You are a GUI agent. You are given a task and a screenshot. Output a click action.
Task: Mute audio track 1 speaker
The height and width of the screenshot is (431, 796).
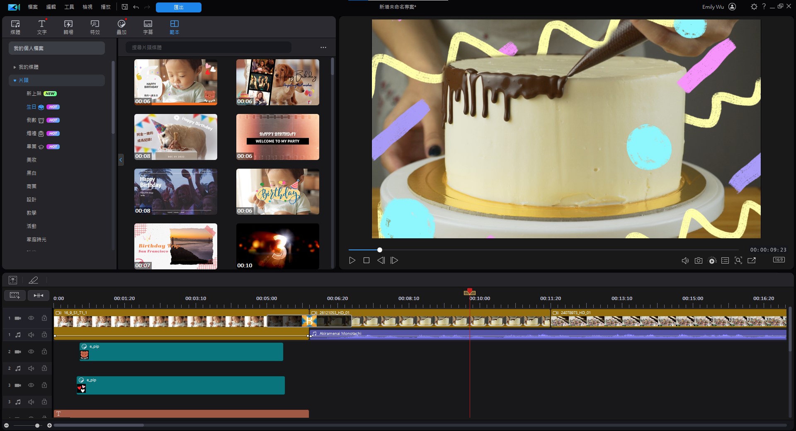(31, 335)
